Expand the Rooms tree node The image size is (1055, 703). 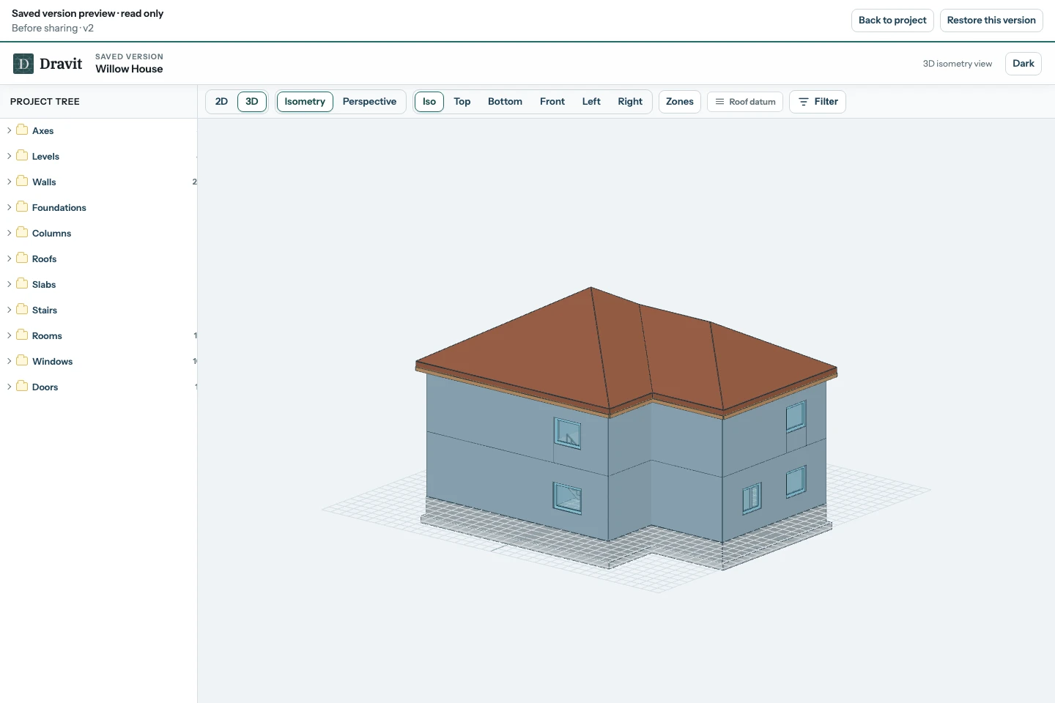pos(9,335)
